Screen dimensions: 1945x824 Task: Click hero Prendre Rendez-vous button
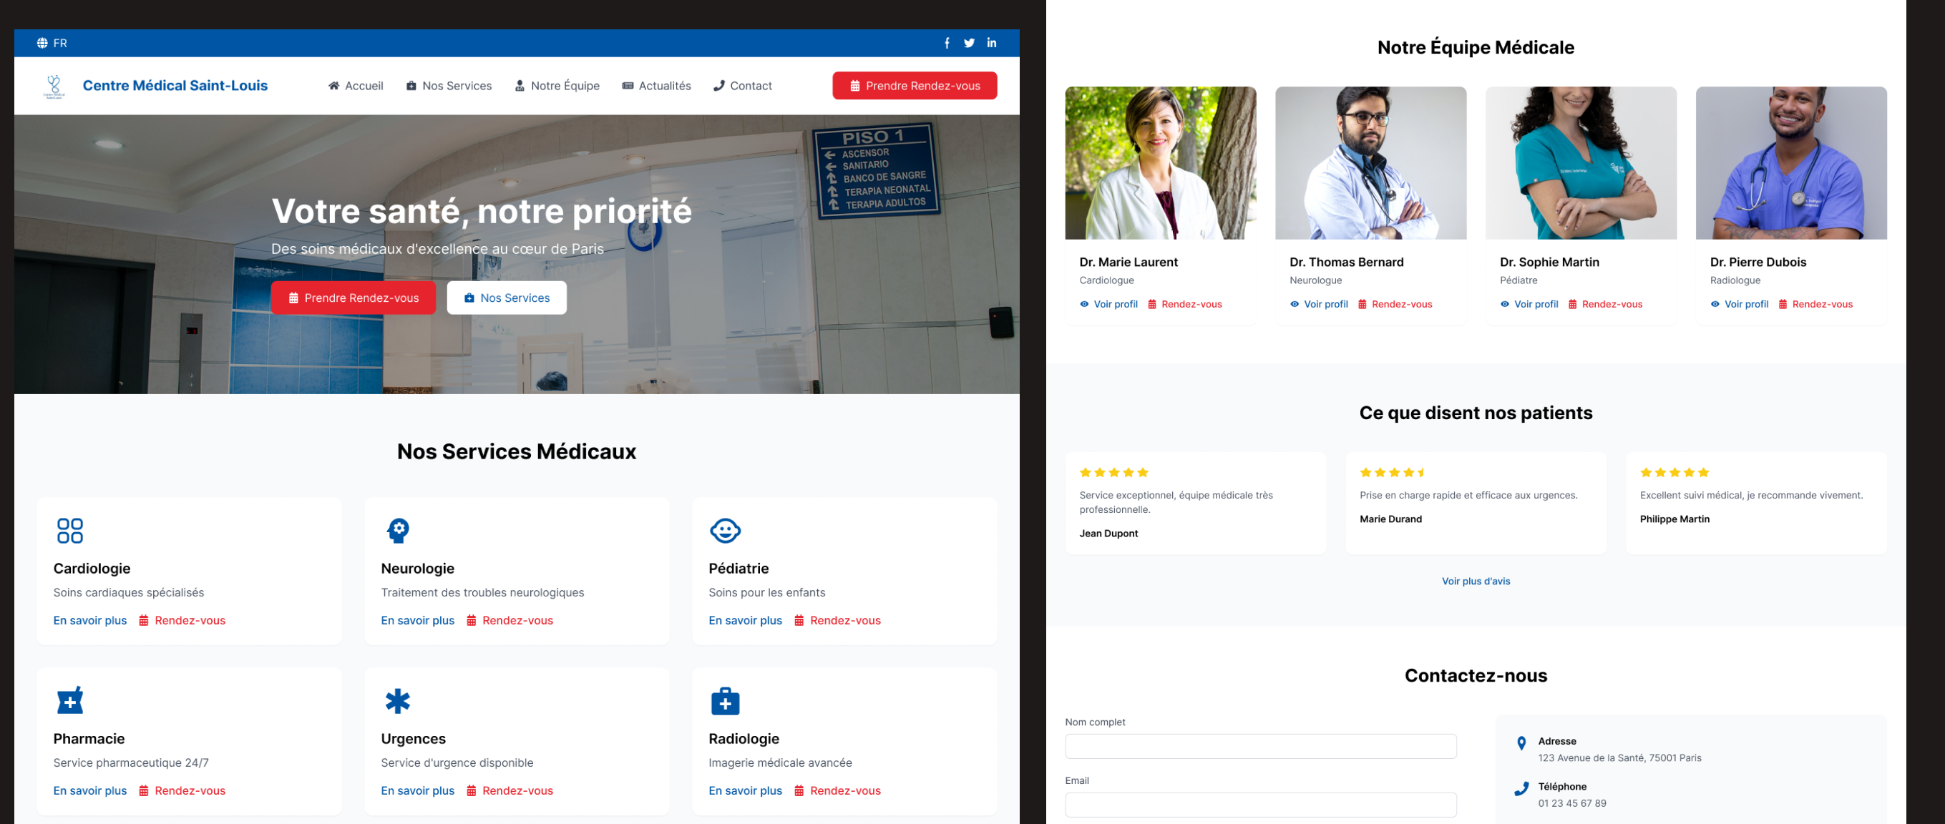354,298
